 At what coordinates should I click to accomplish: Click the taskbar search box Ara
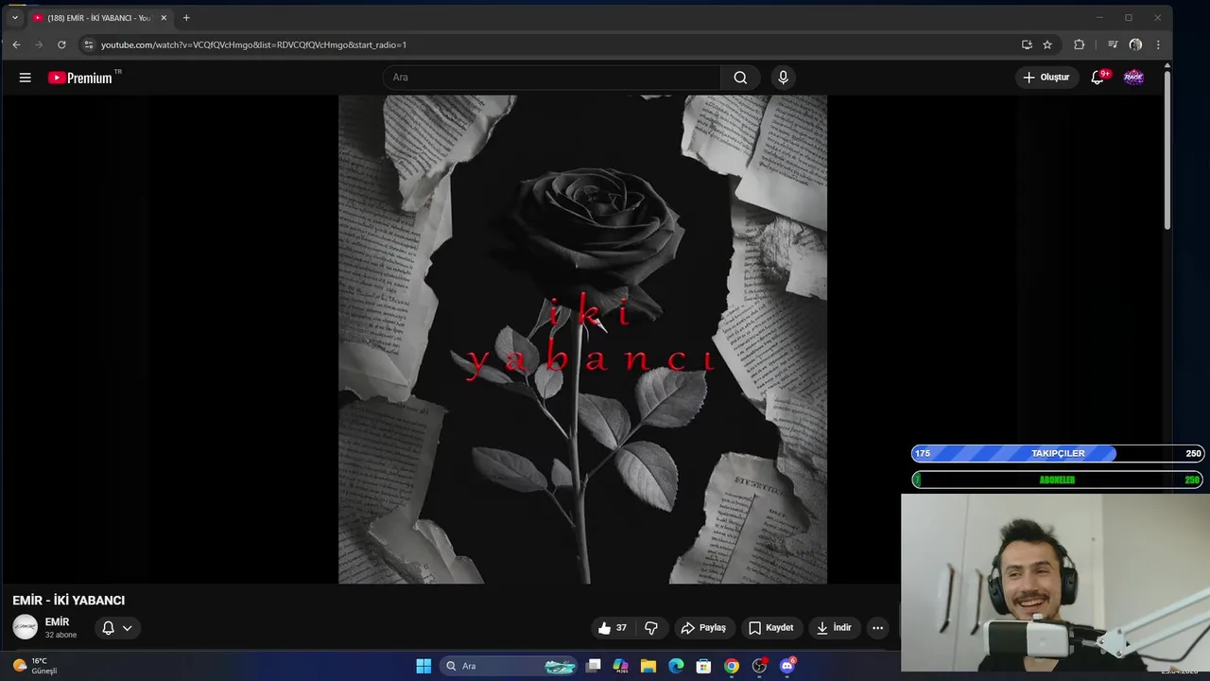[510, 666]
